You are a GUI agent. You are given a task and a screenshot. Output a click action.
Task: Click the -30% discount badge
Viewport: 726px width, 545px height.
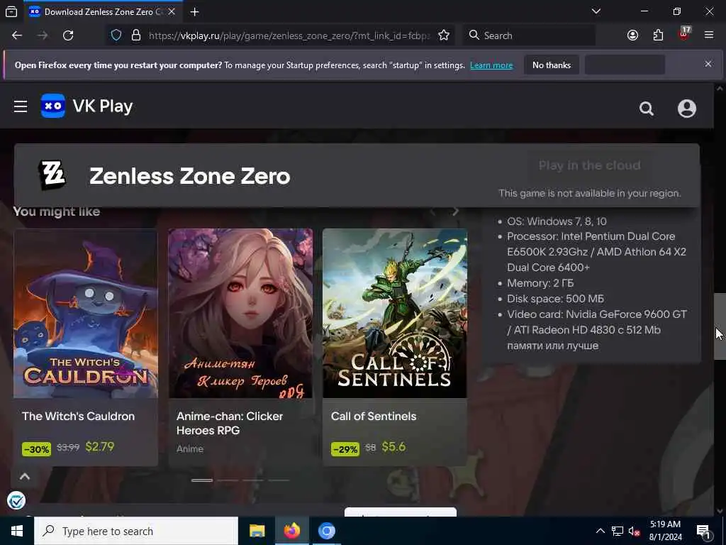[37, 449]
